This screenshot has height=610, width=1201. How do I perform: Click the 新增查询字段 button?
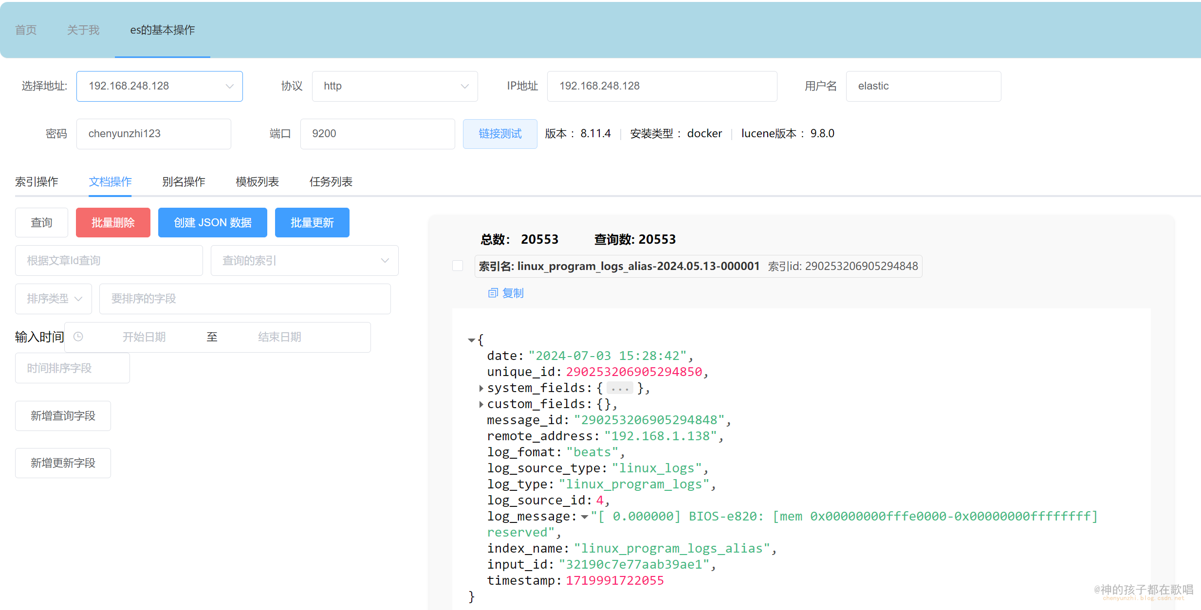pyautogui.click(x=63, y=416)
